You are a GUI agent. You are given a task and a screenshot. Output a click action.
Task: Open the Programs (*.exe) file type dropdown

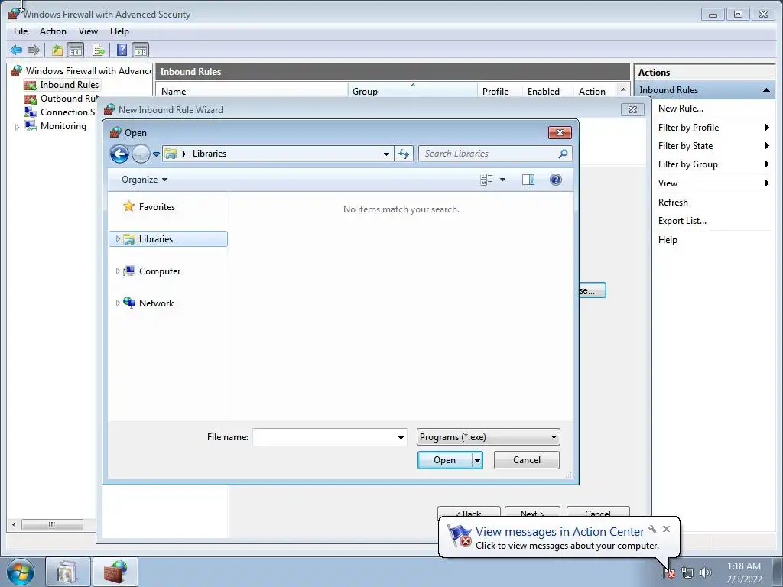488,437
